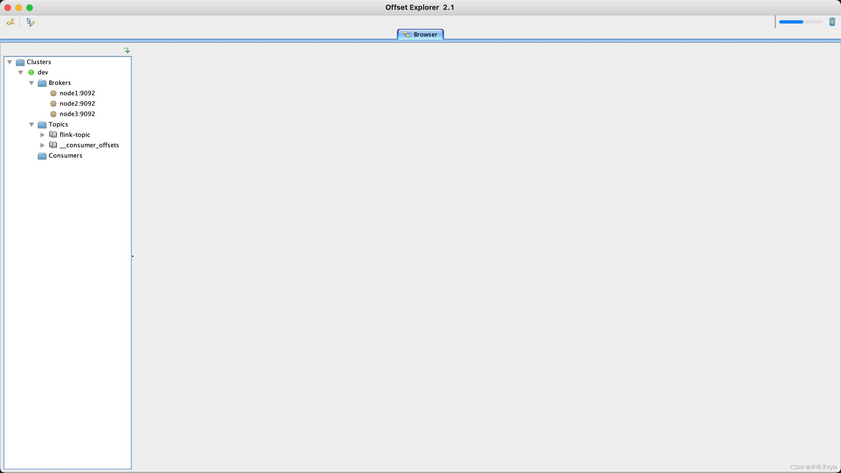841x473 pixels.
Task: Toggle collapse the Clusters root node
Action: (11, 61)
